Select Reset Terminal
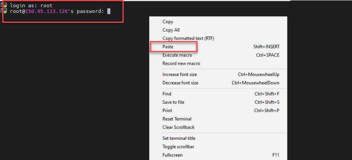 (x=177, y=119)
